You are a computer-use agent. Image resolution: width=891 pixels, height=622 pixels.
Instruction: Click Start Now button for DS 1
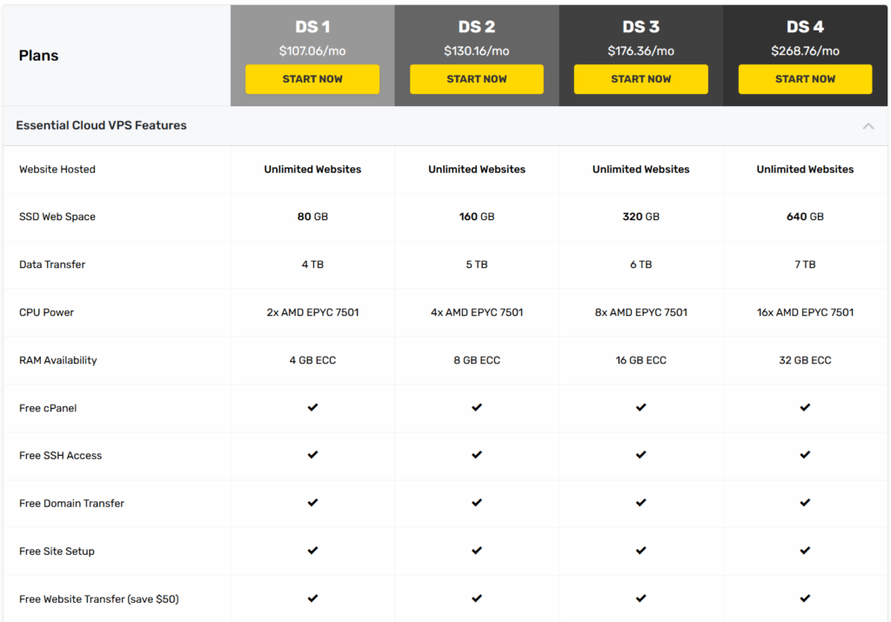pos(312,79)
